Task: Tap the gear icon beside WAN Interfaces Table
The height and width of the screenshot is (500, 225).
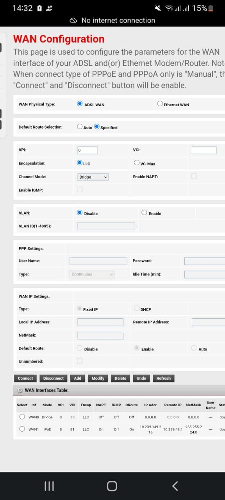Action: (20, 390)
